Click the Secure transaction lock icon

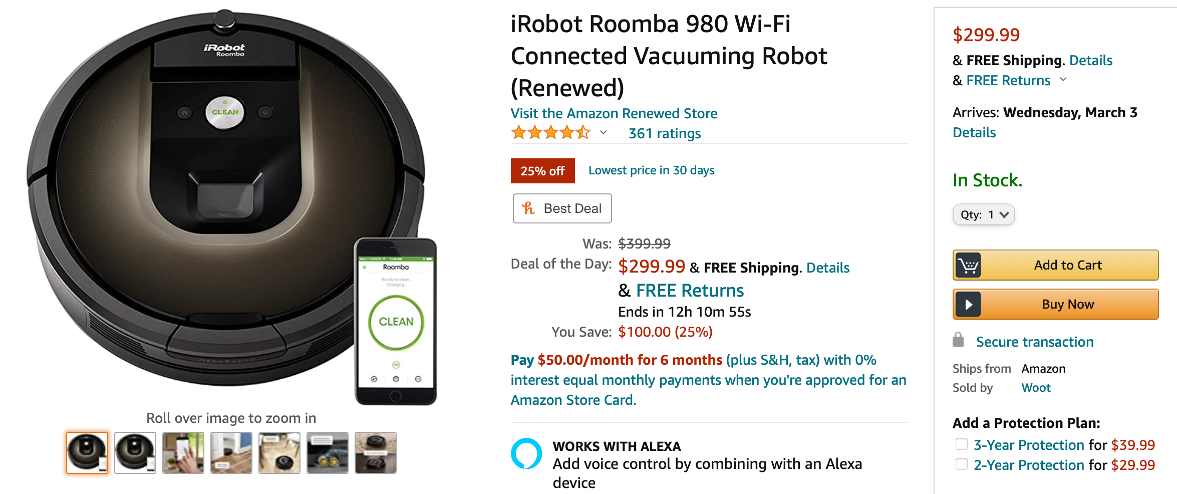coord(958,340)
